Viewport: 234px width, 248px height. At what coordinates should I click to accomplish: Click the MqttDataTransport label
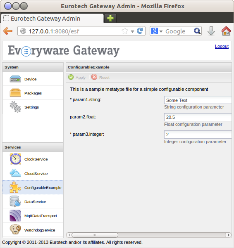41,216
